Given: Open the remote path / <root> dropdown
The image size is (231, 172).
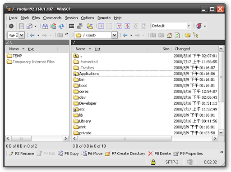Looking at the screenshot, I should pos(115,35).
